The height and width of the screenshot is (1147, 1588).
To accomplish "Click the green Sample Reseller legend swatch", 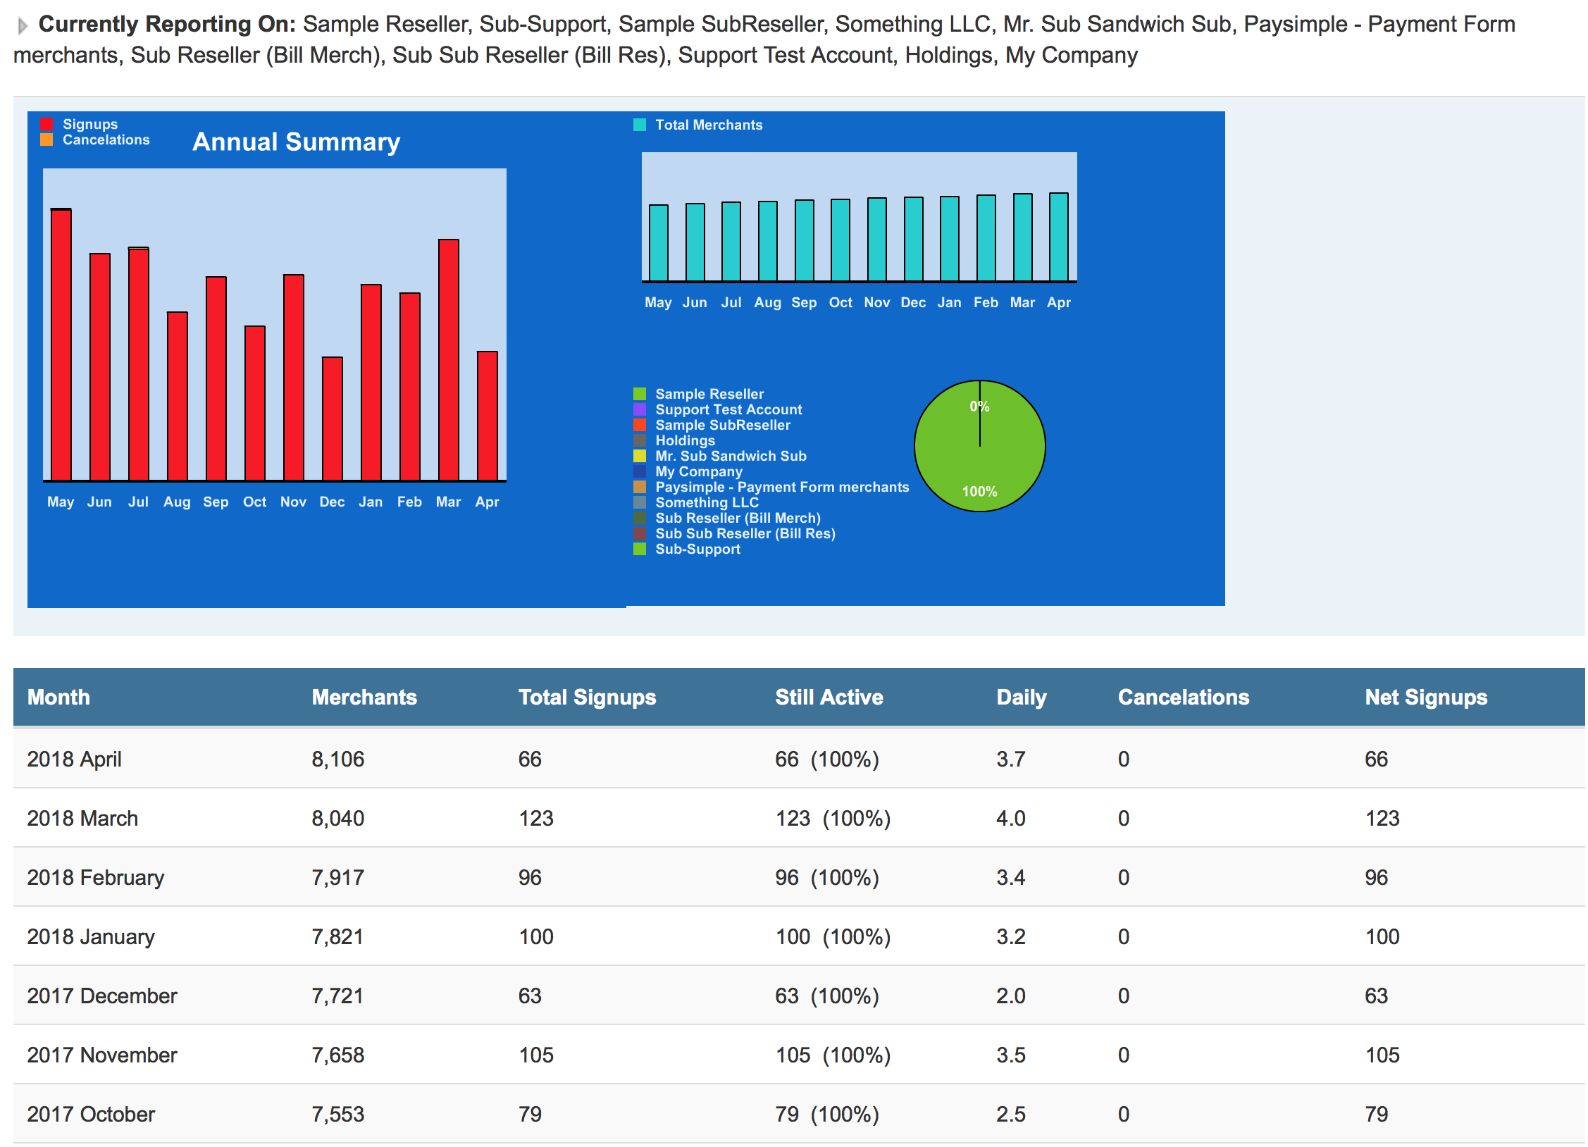I will coord(640,394).
